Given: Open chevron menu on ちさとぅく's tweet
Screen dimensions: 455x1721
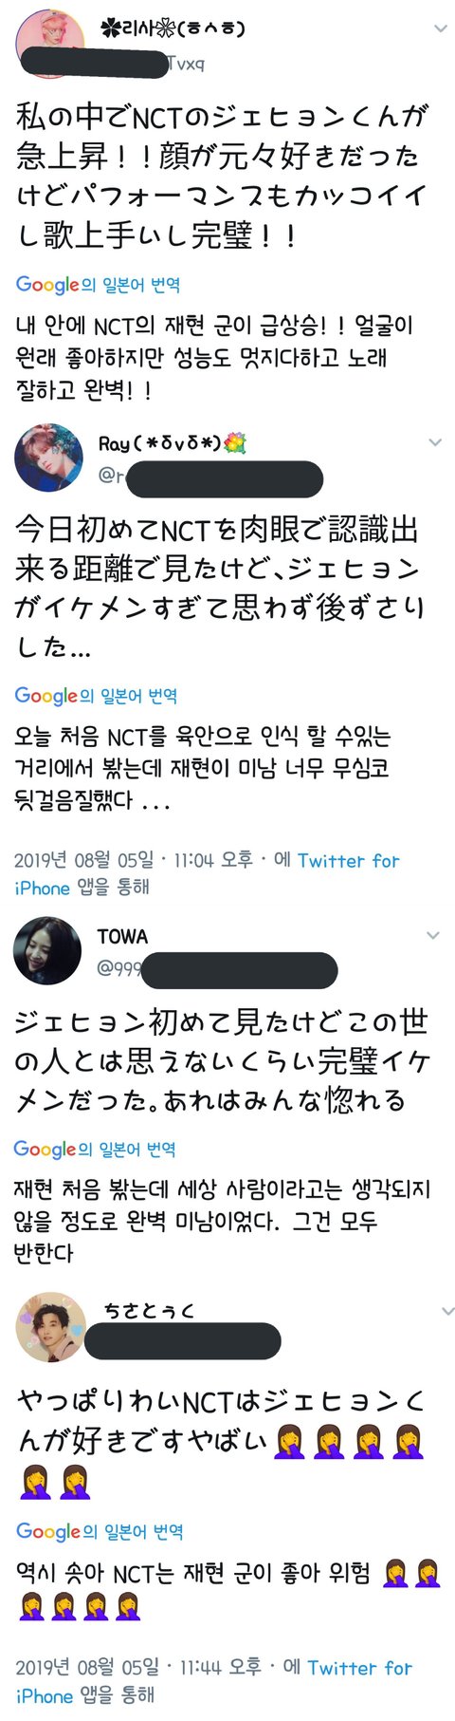Looking at the screenshot, I should (x=447, y=1311).
